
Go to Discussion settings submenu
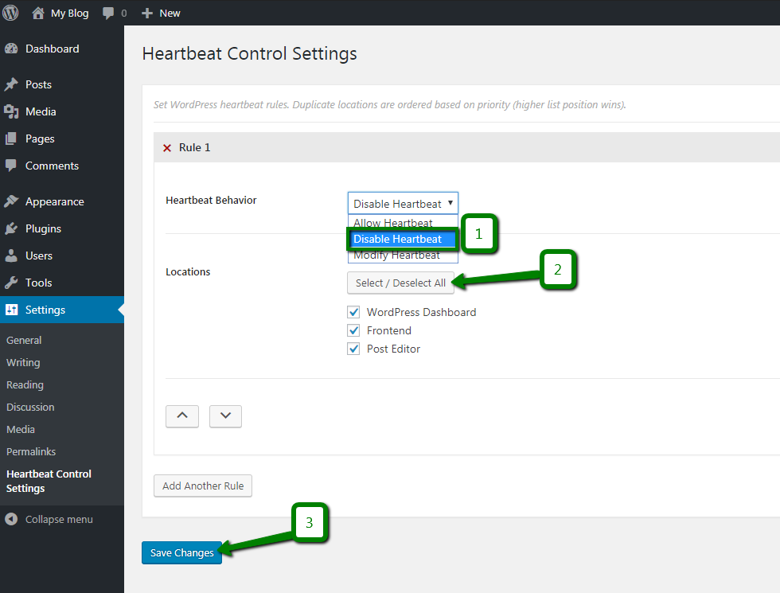[x=30, y=407]
